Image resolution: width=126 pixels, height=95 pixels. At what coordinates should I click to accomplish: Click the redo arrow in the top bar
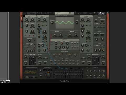click(x=81, y=13)
